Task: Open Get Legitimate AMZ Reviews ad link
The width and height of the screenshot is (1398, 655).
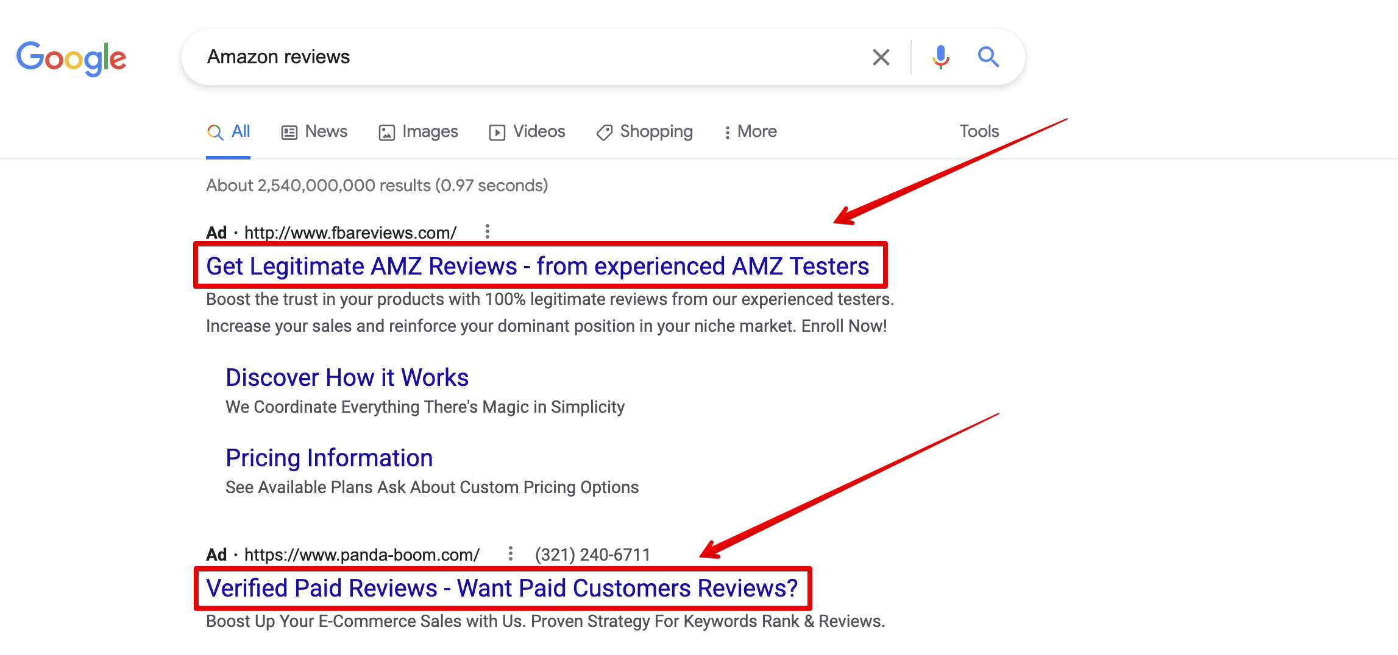Action: pyautogui.click(x=538, y=266)
